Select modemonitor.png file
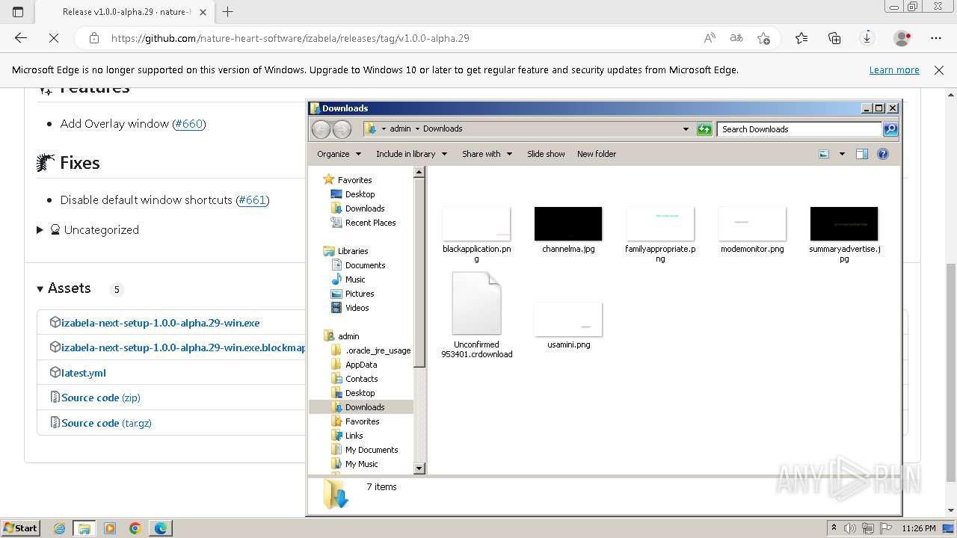 click(x=752, y=230)
